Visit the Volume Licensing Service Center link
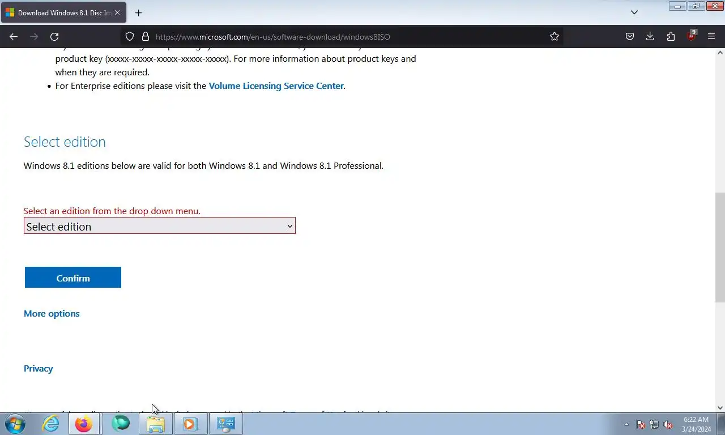The image size is (725, 435). (x=276, y=86)
